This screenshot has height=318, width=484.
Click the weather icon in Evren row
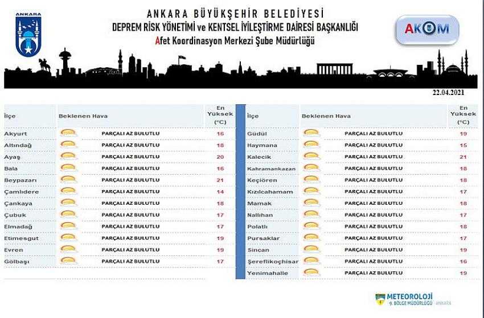pyautogui.click(x=68, y=250)
